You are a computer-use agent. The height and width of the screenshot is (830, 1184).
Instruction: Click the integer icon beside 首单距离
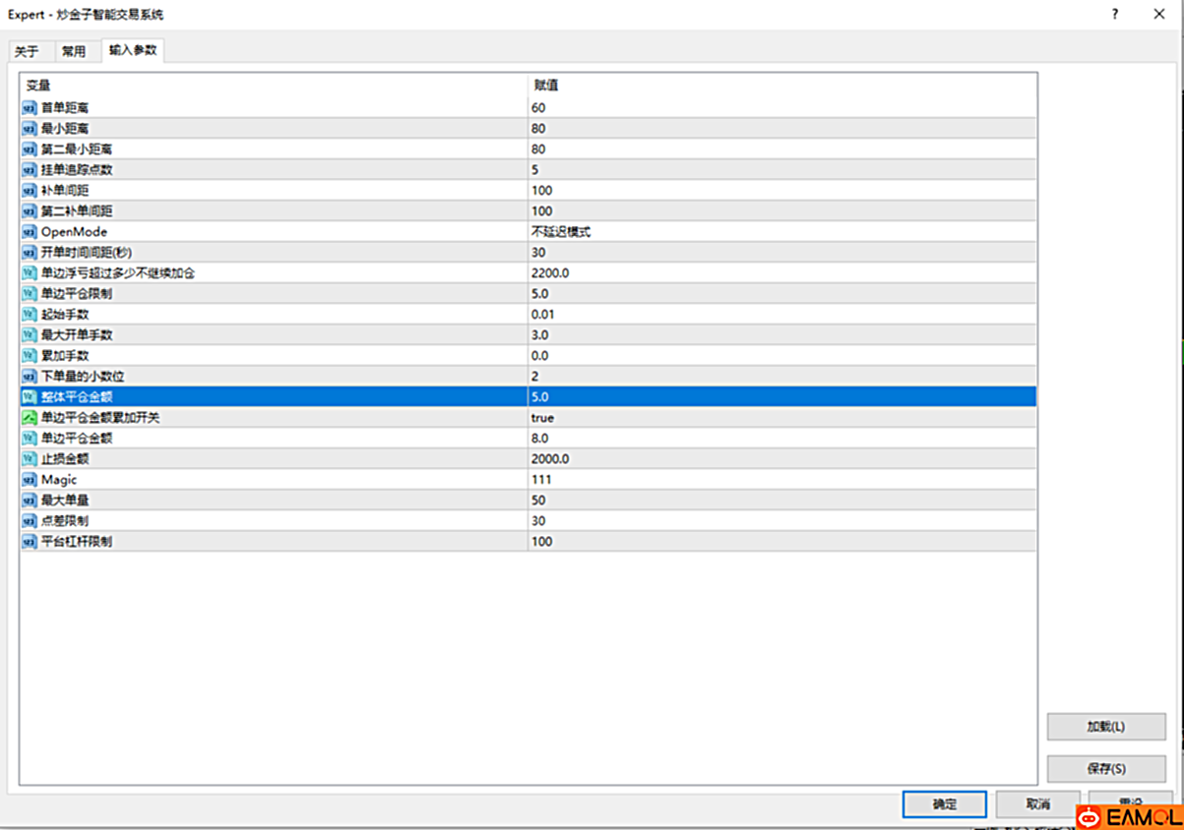[29, 108]
